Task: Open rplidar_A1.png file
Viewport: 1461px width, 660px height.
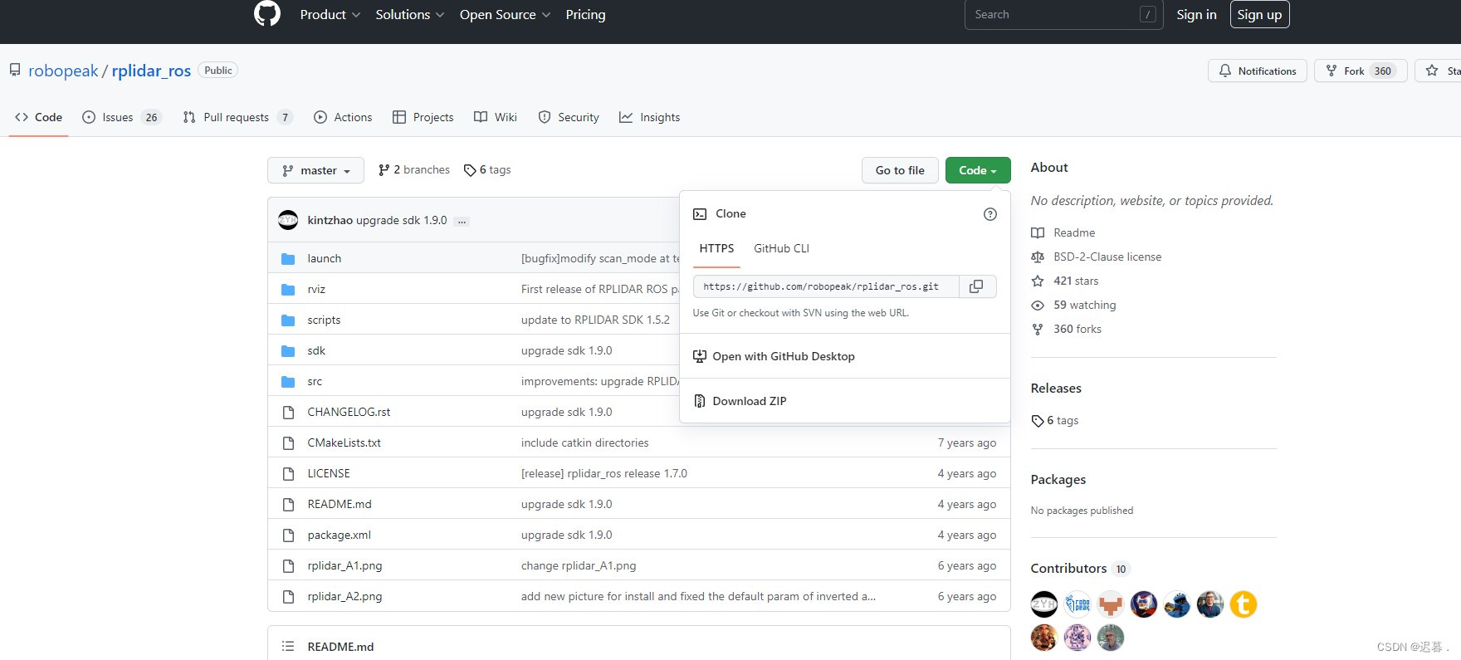Action: pos(344,565)
